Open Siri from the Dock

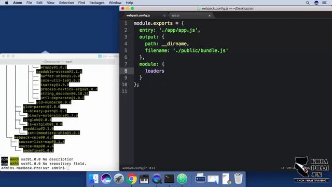pos(106,179)
